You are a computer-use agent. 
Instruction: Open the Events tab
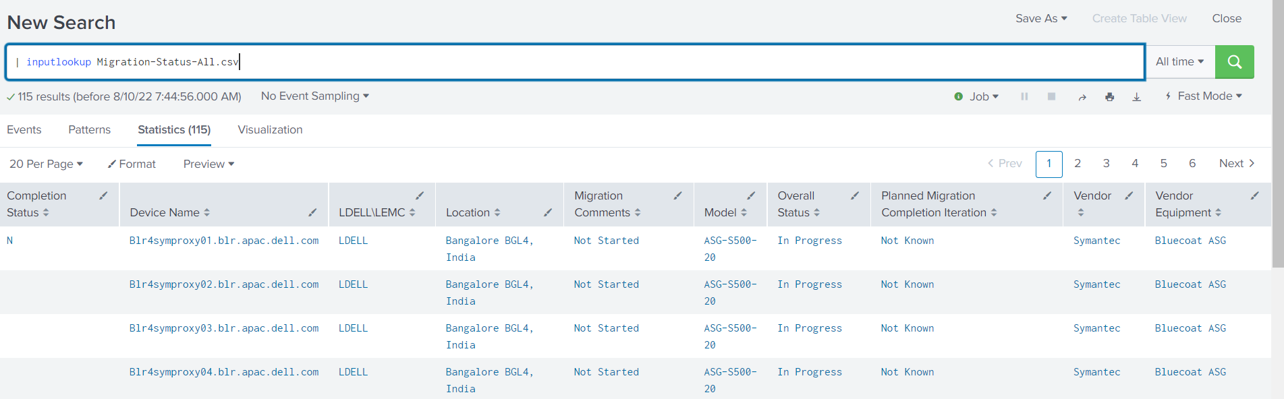pyautogui.click(x=24, y=129)
